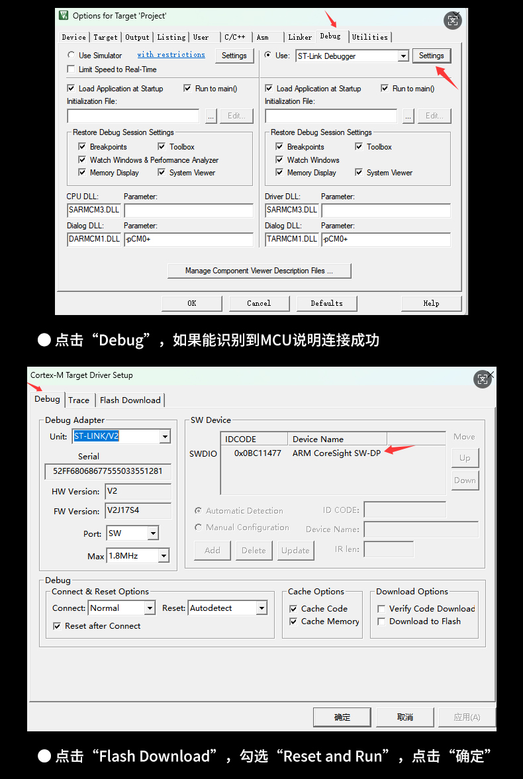Click the scan icon on the Cortex-M dialog

(x=483, y=379)
